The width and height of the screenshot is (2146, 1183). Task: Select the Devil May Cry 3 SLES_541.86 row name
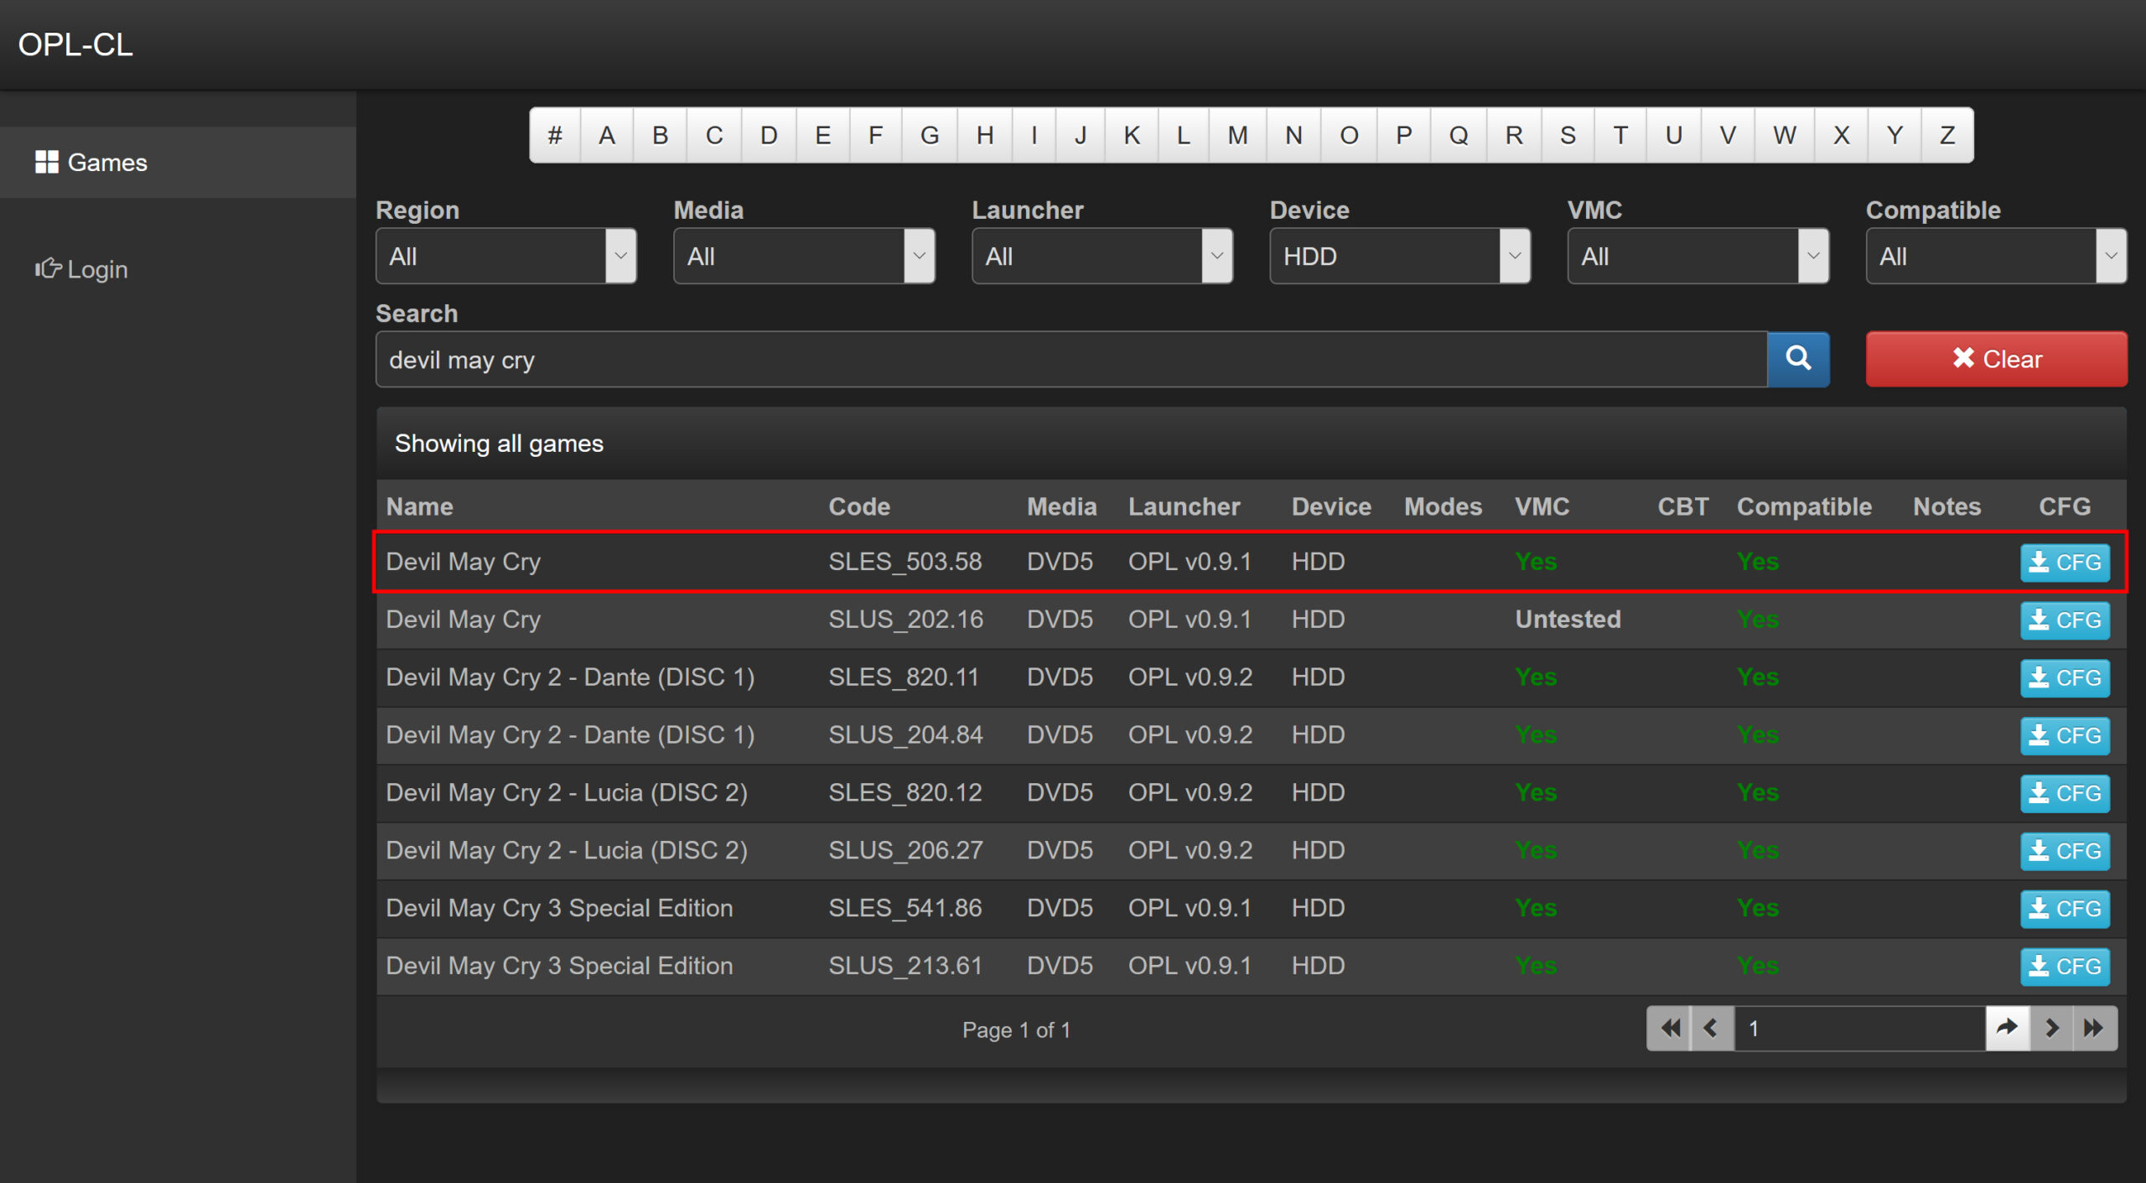[559, 909]
